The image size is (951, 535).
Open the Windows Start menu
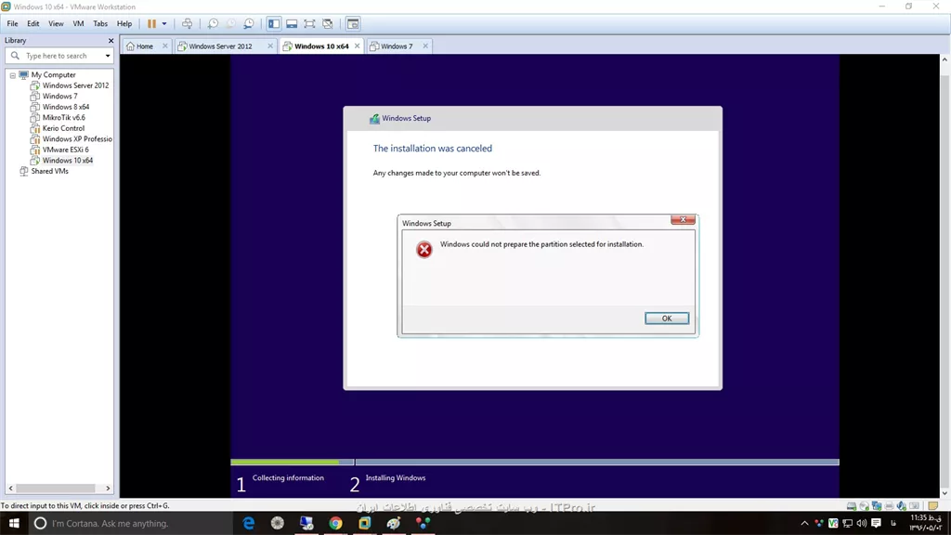14,523
